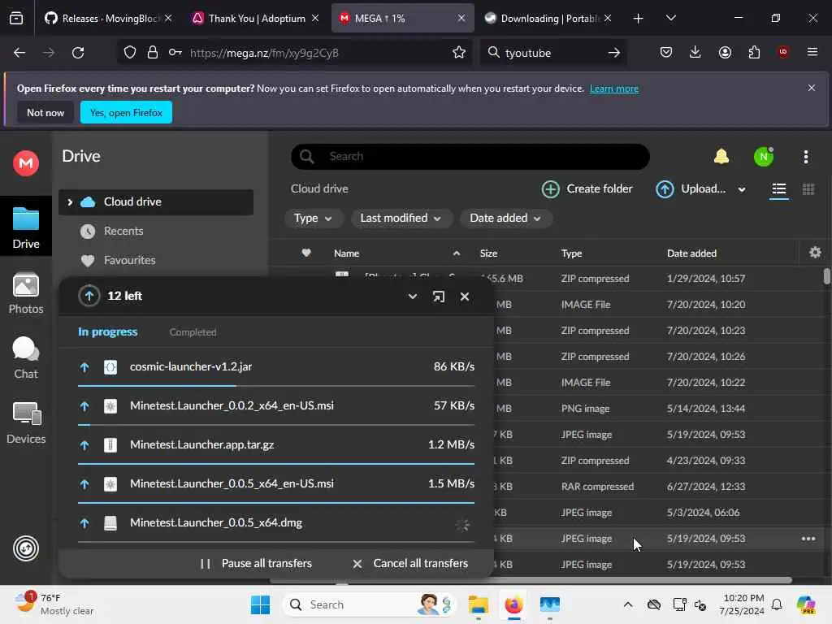Click Pause all transfers
This screenshot has height=624, width=832.
pyautogui.click(x=256, y=564)
